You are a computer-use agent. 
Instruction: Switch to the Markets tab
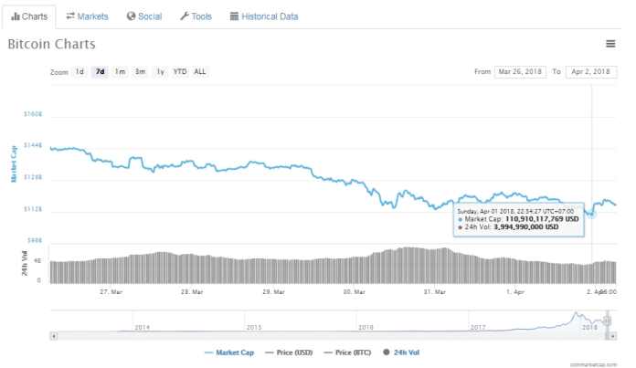click(x=87, y=16)
